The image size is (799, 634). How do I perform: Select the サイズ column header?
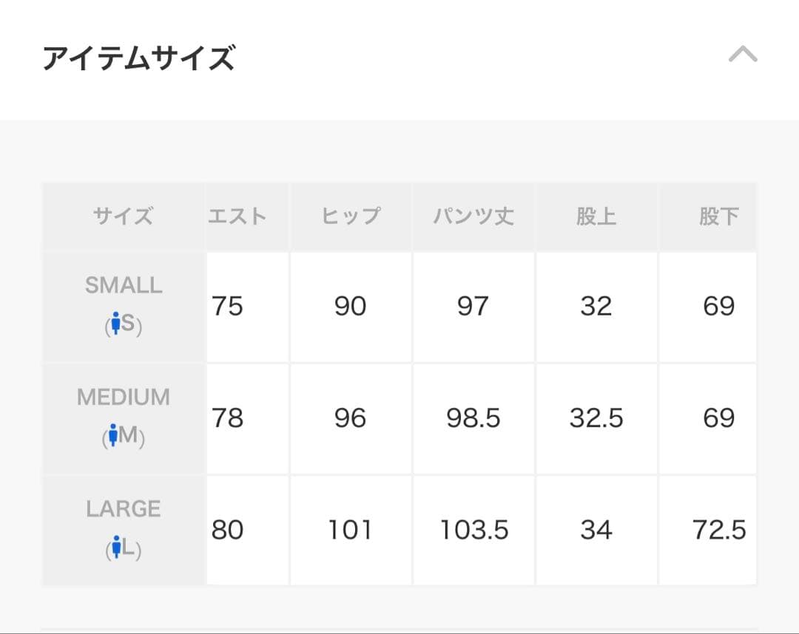pos(123,216)
